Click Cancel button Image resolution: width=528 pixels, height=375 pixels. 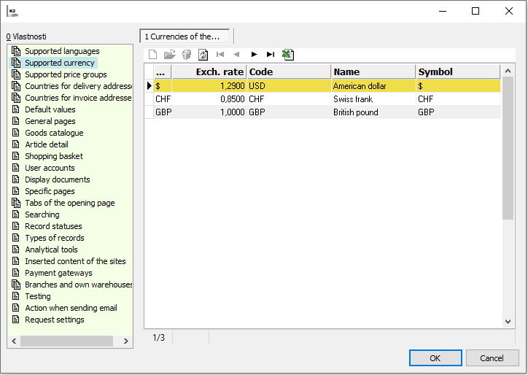(492, 357)
